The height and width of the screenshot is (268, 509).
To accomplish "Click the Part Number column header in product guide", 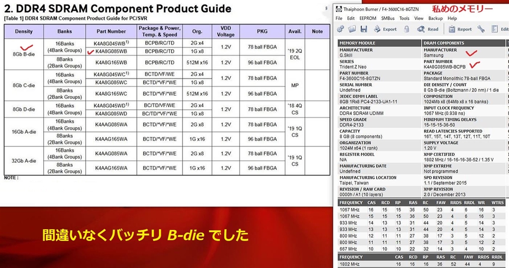I will [111, 31].
